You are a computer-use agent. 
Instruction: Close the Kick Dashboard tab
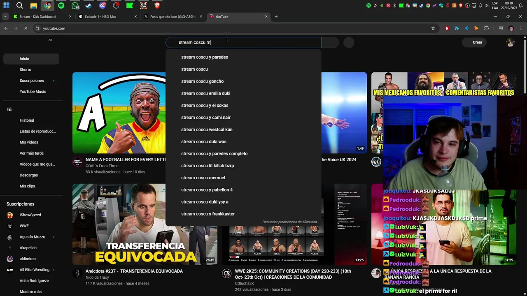pyautogui.click(x=70, y=16)
